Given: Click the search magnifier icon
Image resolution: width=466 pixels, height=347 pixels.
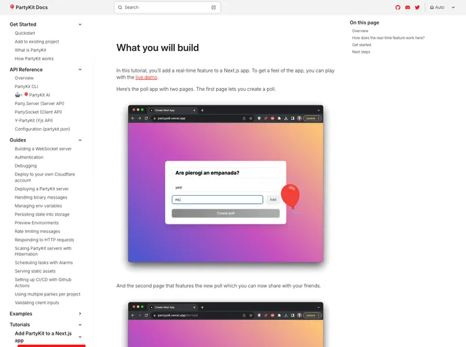Looking at the screenshot, I should point(120,7).
